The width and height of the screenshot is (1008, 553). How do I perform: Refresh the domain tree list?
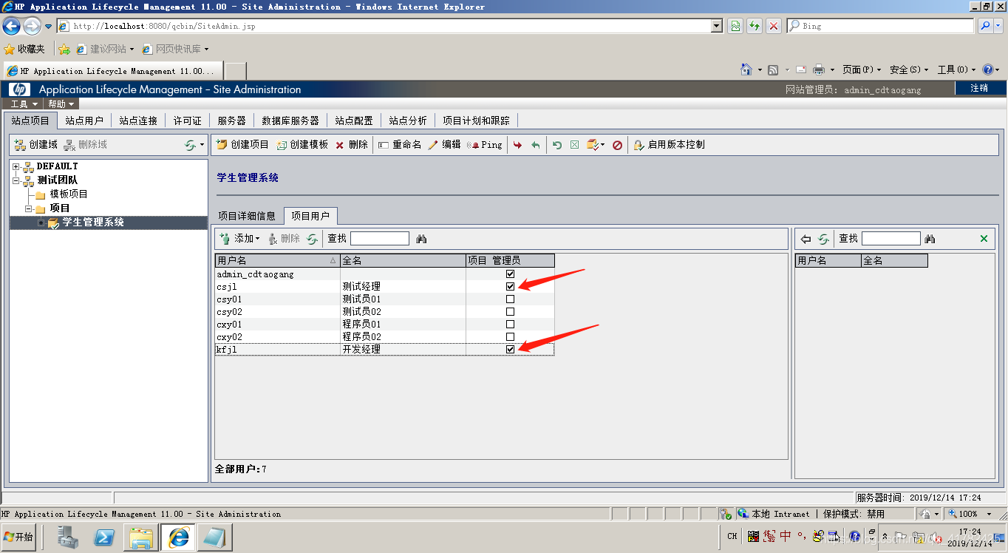(x=191, y=145)
